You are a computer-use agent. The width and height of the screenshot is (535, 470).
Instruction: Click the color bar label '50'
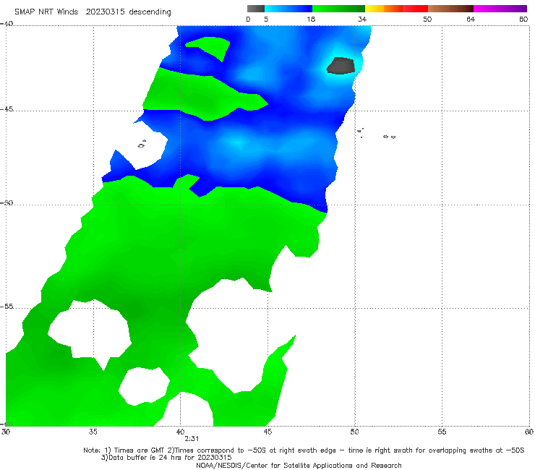click(x=427, y=19)
